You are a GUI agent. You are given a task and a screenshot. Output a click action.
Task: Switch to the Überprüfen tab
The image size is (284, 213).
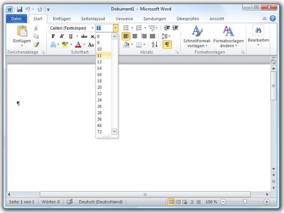click(x=187, y=19)
